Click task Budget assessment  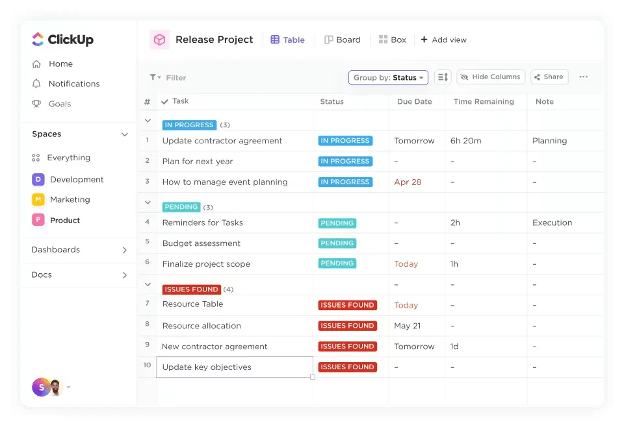click(x=201, y=243)
